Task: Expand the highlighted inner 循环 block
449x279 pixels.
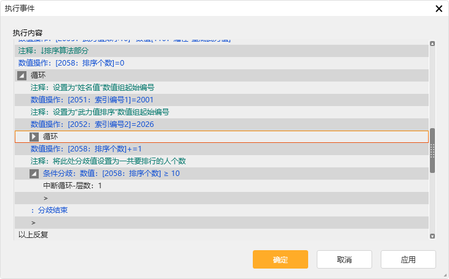Action: point(34,137)
